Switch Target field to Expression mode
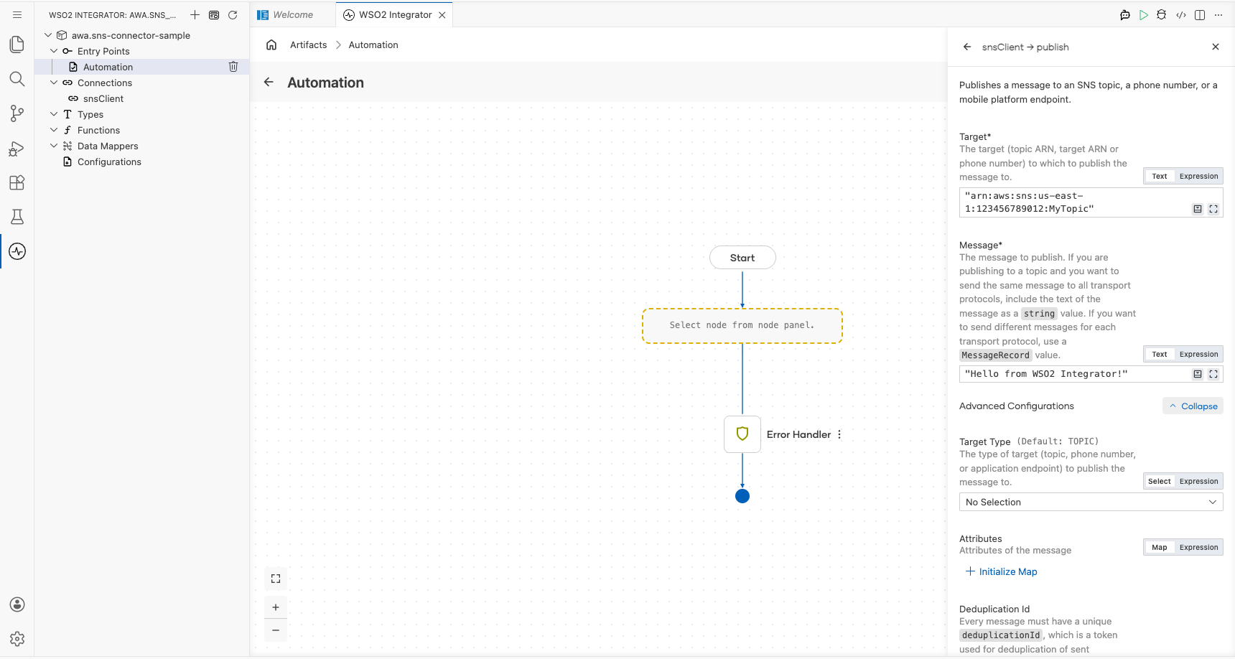1235x659 pixels. point(1198,176)
